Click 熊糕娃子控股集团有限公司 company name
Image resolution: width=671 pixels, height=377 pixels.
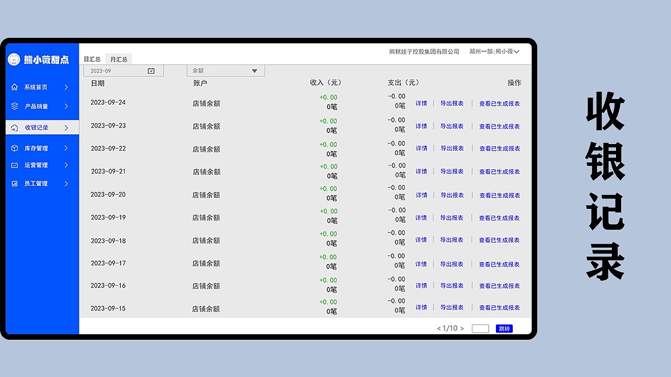pyautogui.click(x=424, y=52)
